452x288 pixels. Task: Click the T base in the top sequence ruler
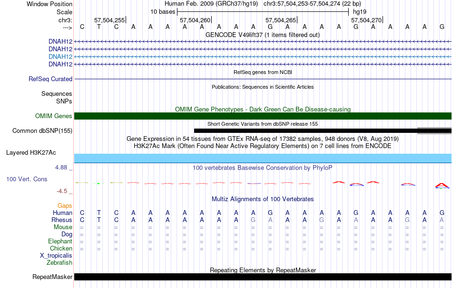(99, 27)
